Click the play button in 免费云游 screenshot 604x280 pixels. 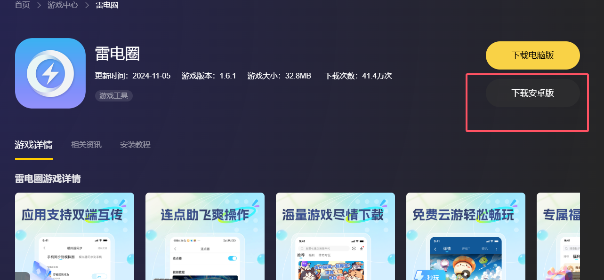(466, 274)
